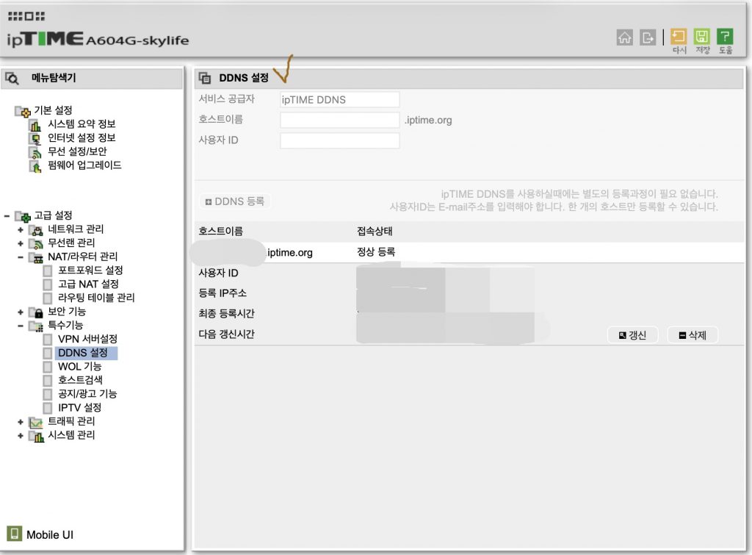Viewport: 752px width, 555px height.
Task: Click the 호스트이름 input field
Action: pyautogui.click(x=339, y=120)
